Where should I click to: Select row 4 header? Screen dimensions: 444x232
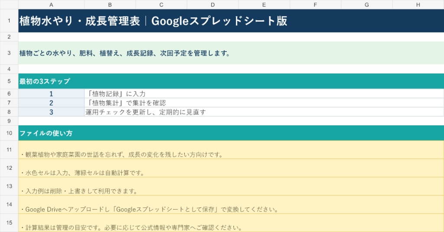coord(9,69)
